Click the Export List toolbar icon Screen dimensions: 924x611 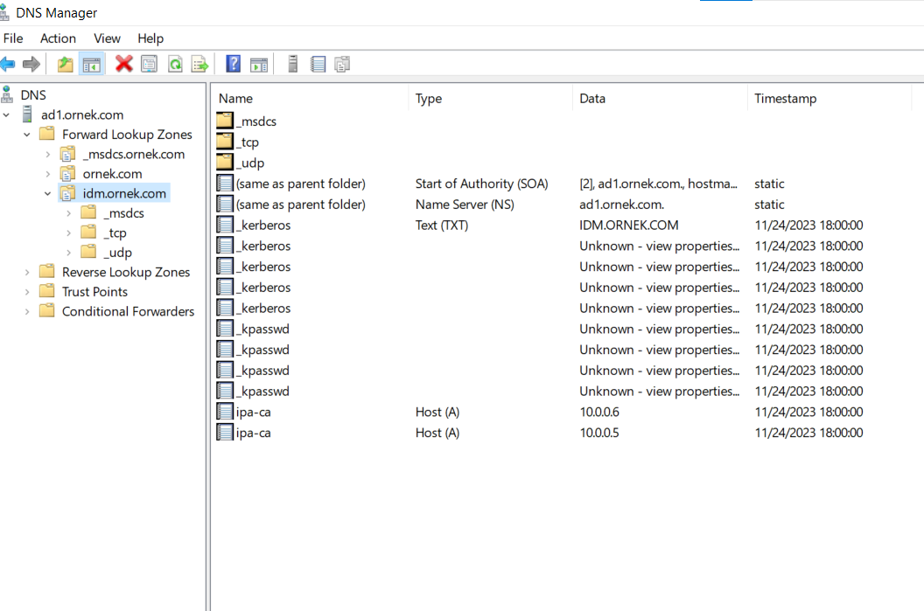199,63
